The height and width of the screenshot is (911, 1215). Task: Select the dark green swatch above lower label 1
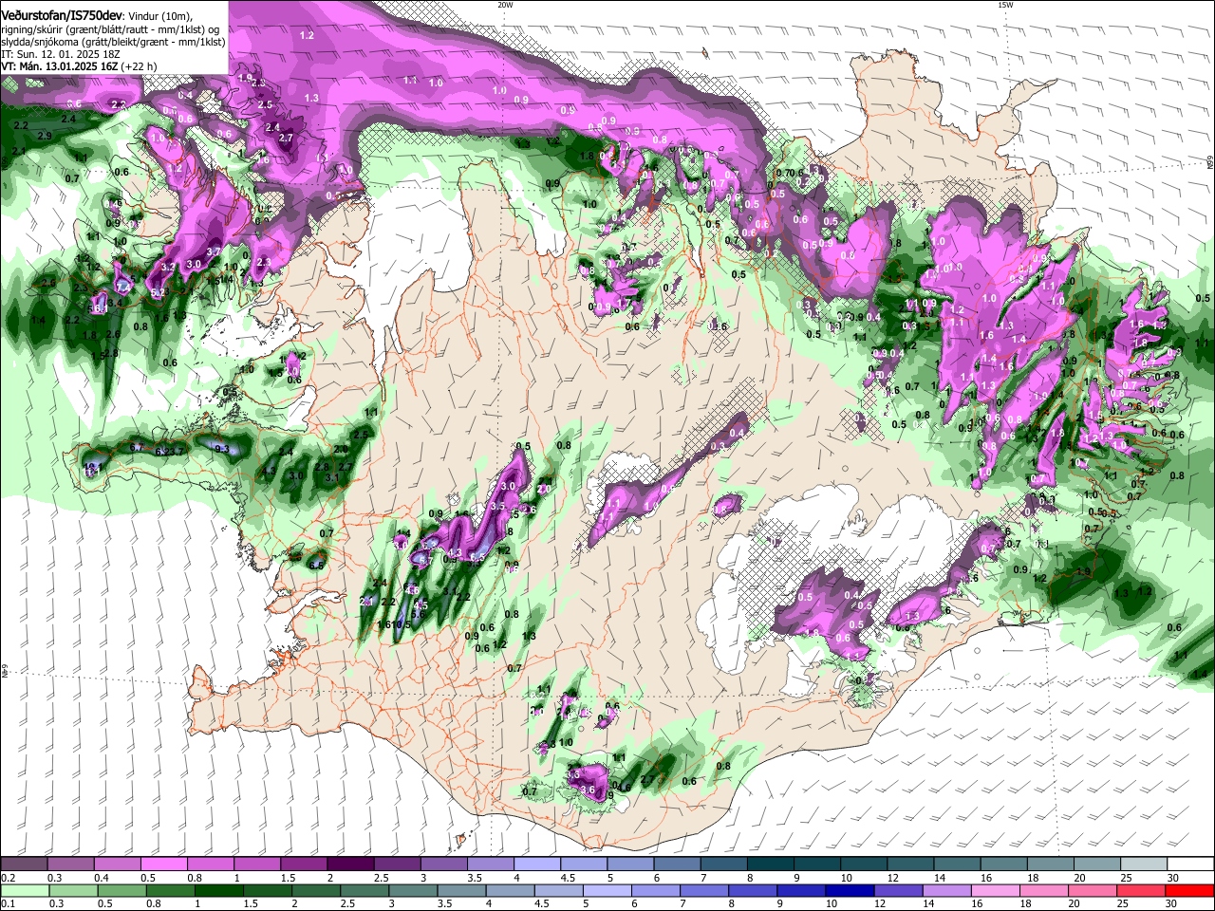pos(218,891)
